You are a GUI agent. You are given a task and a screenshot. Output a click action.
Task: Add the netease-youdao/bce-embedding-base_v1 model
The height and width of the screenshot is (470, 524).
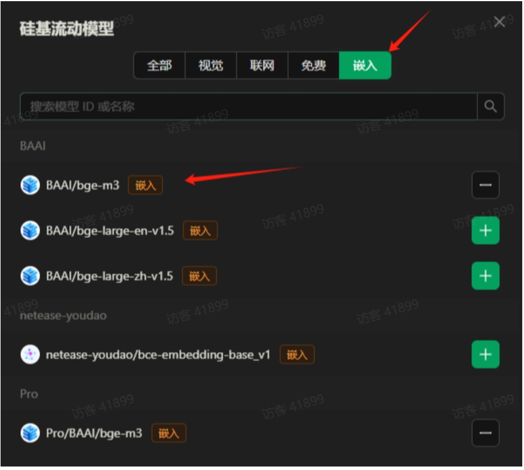[485, 354]
